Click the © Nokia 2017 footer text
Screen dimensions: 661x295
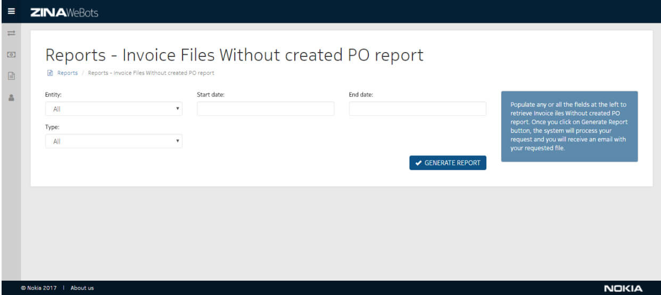point(38,288)
